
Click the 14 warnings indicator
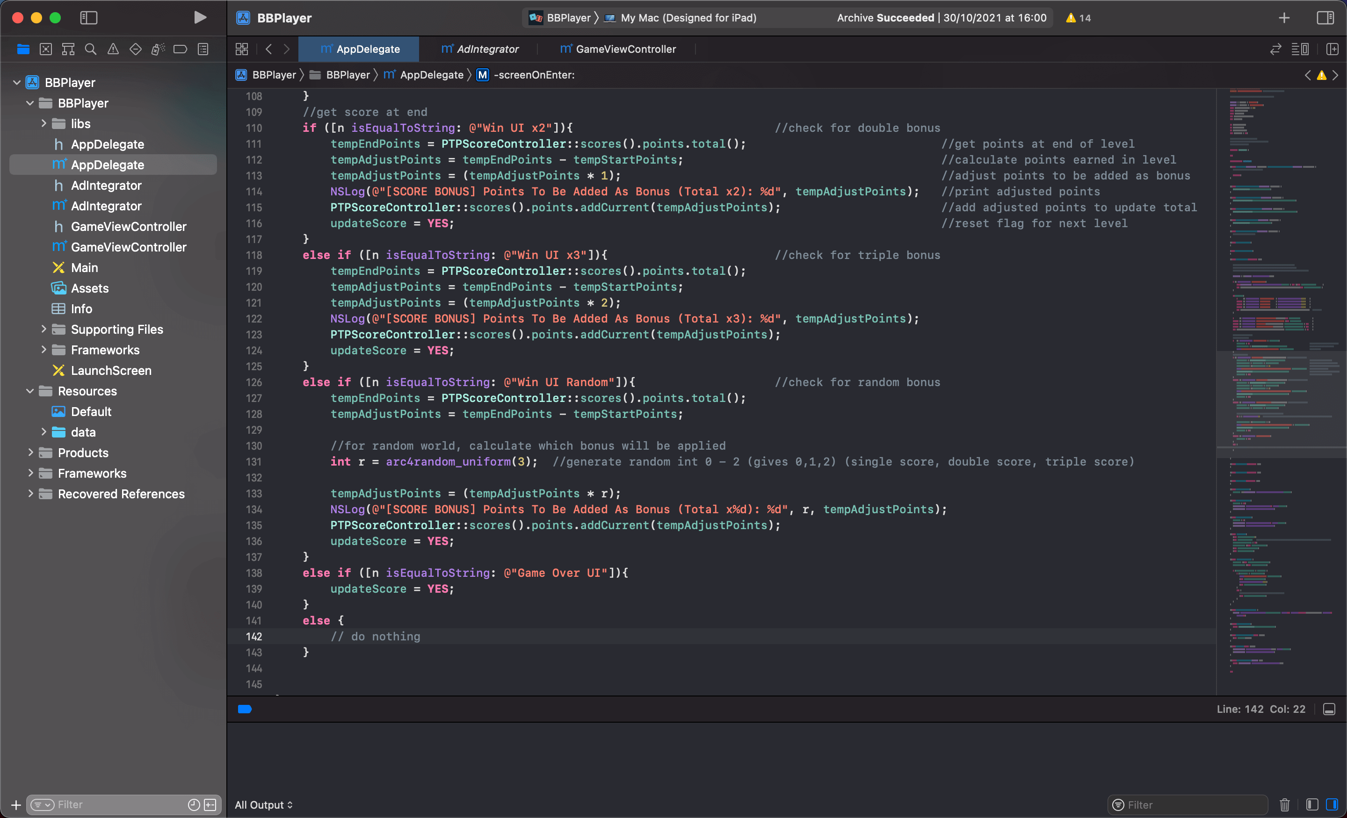click(1078, 17)
